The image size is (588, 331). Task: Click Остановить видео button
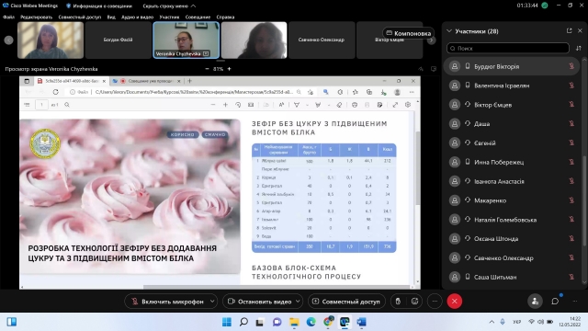259,302
